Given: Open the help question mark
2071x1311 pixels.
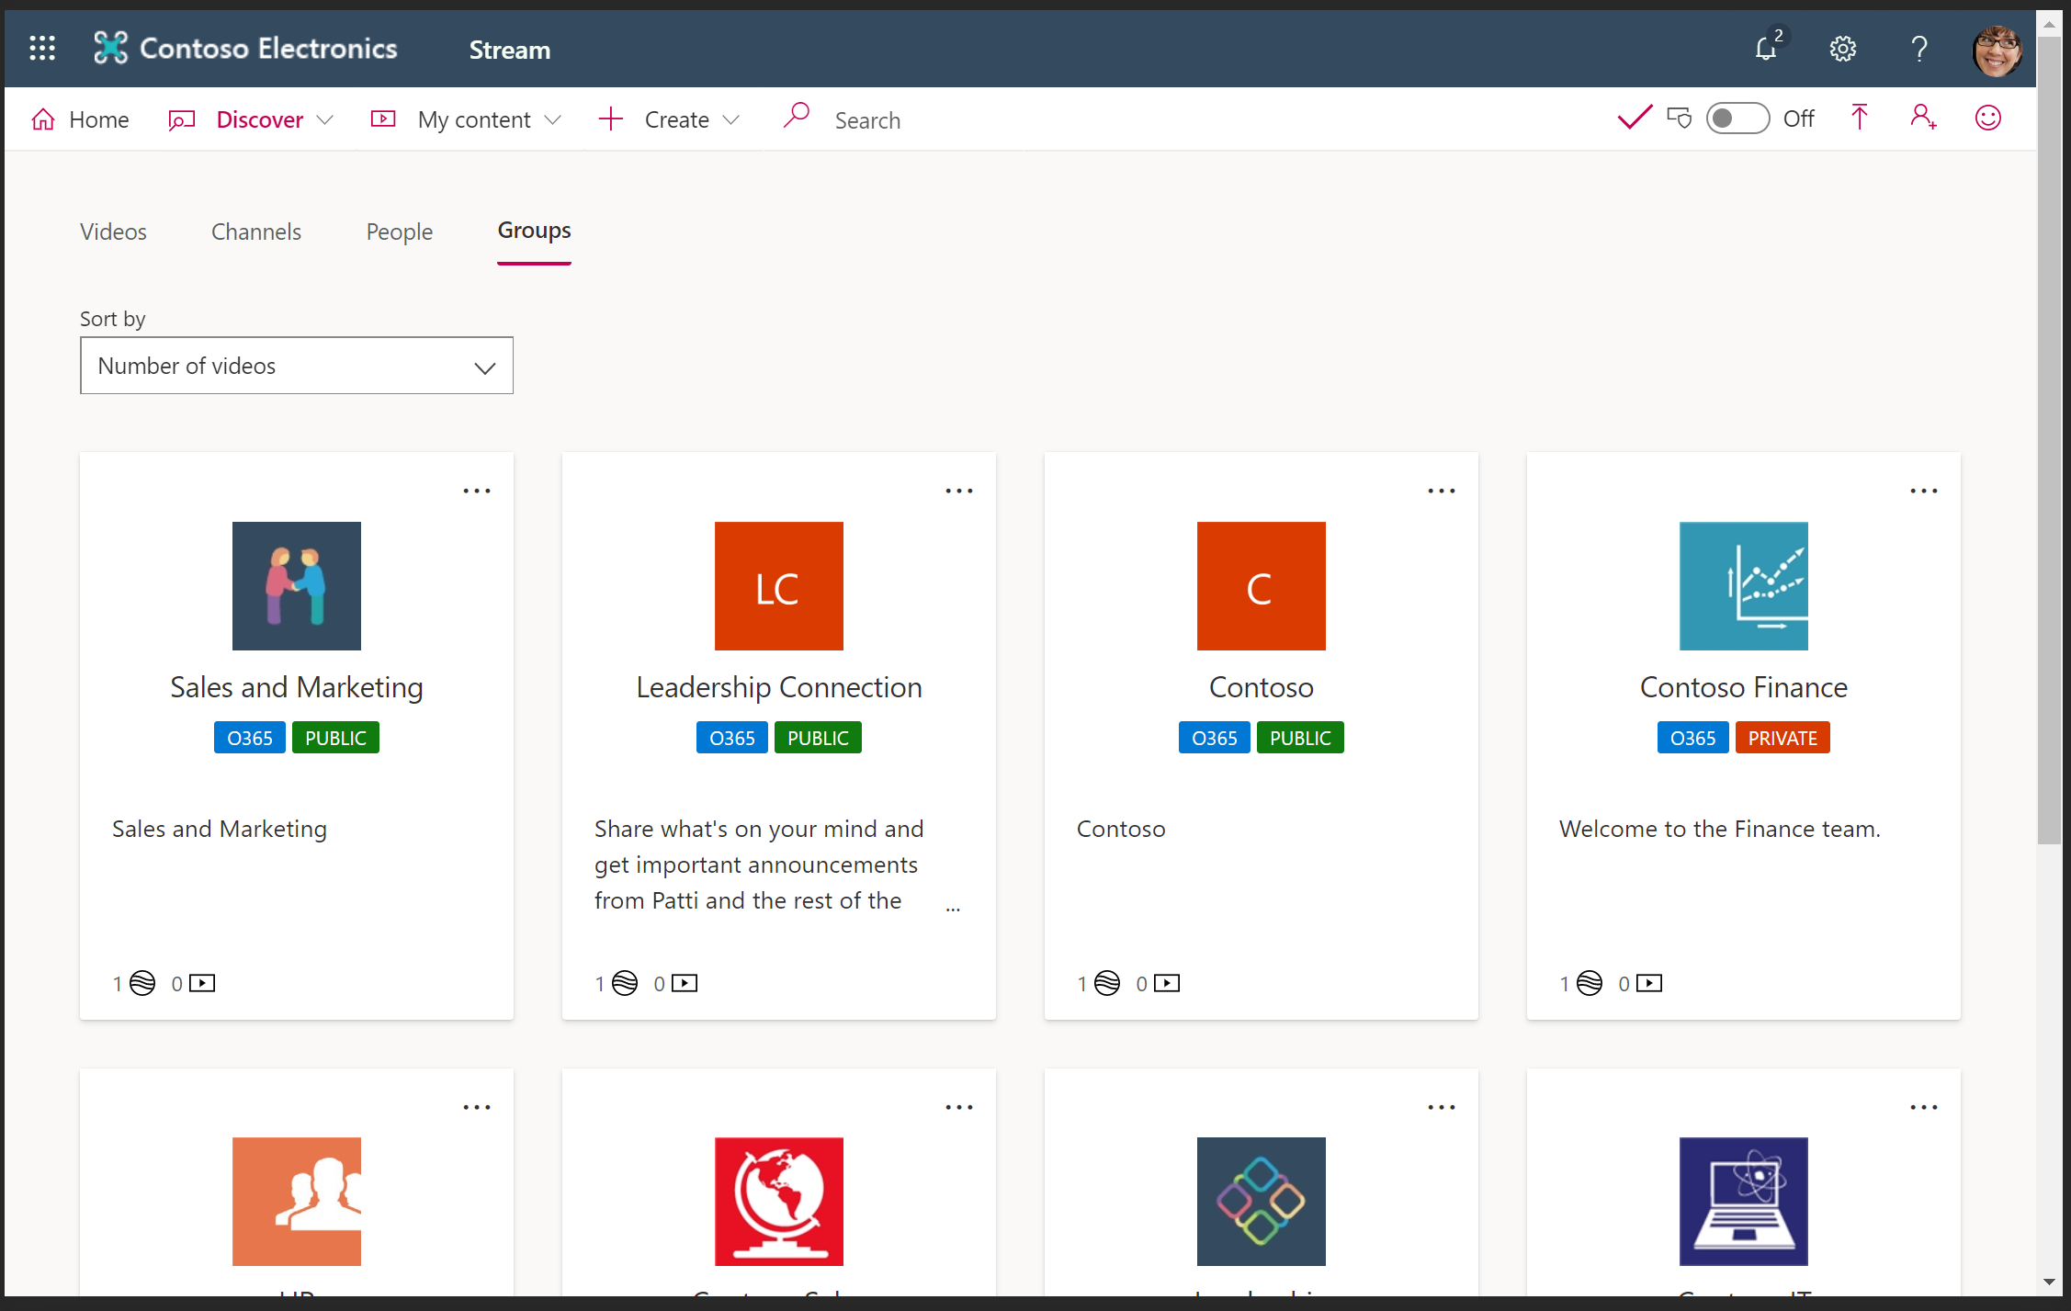Looking at the screenshot, I should [1918, 49].
